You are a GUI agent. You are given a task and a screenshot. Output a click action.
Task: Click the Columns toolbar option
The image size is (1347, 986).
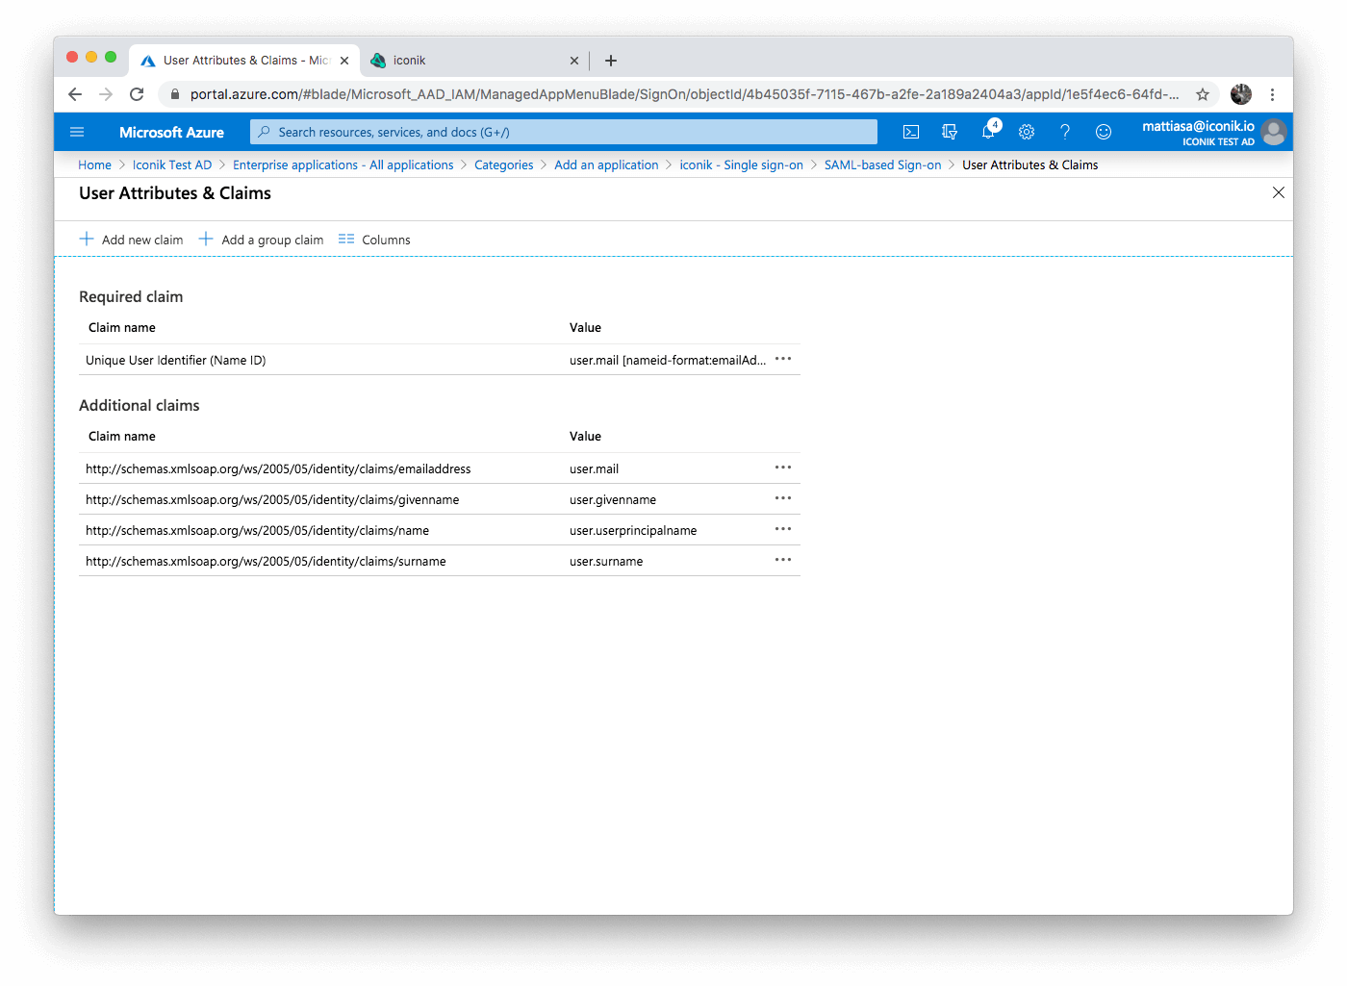[x=374, y=239]
